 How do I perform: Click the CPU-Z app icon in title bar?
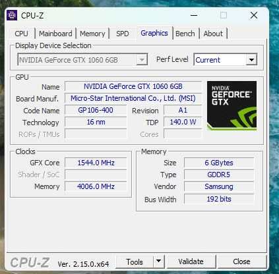pyautogui.click(x=12, y=15)
